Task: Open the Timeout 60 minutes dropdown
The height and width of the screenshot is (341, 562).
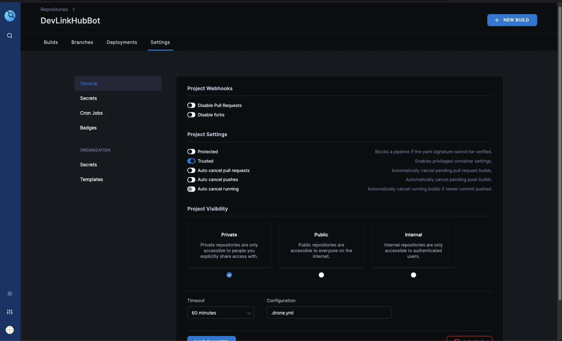Action: point(221,312)
